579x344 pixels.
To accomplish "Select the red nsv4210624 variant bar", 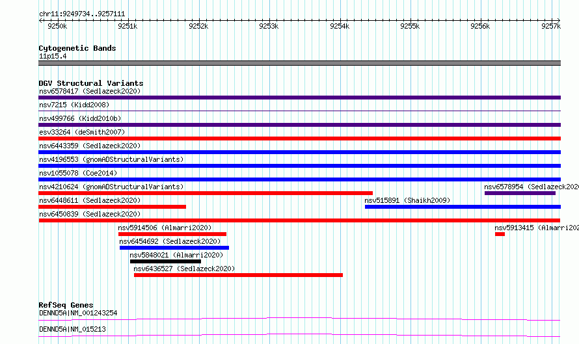I will click(206, 193).
